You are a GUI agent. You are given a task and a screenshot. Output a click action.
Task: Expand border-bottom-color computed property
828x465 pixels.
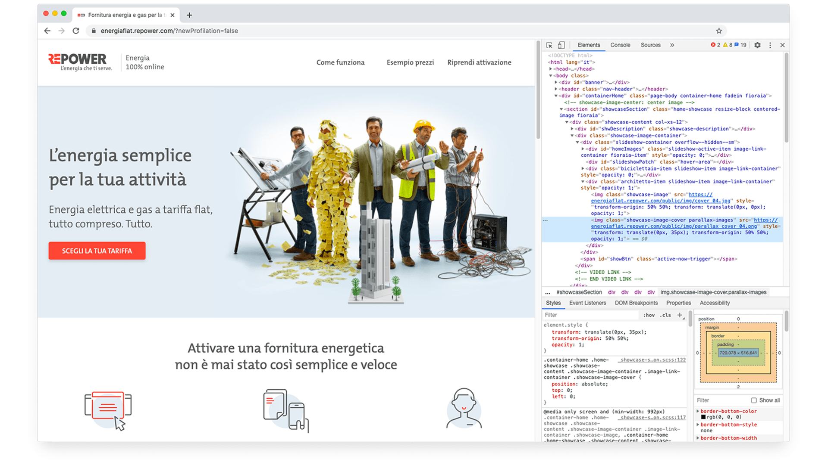[698, 411]
